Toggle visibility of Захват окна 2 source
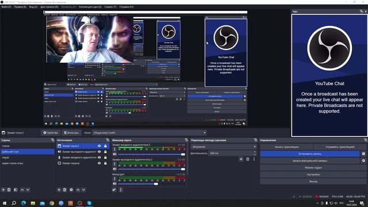The image size is (368, 207). [x=99, y=146]
